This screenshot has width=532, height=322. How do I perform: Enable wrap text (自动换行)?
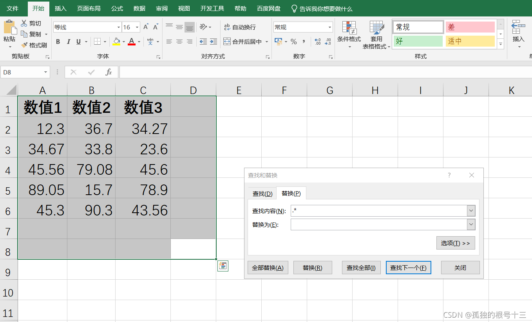[x=240, y=27]
